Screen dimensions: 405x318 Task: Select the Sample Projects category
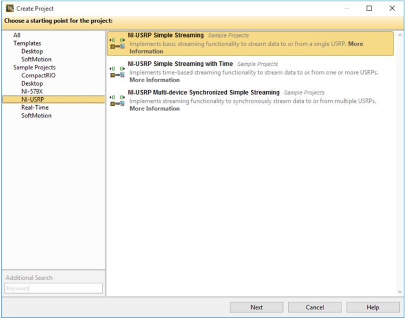[x=34, y=68]
